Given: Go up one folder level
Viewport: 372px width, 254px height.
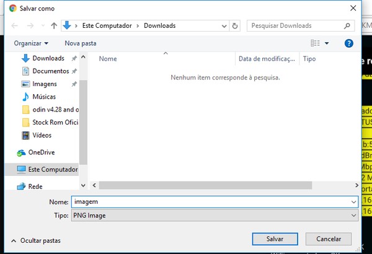Looking at the screenshot, I should pos(54,25).
